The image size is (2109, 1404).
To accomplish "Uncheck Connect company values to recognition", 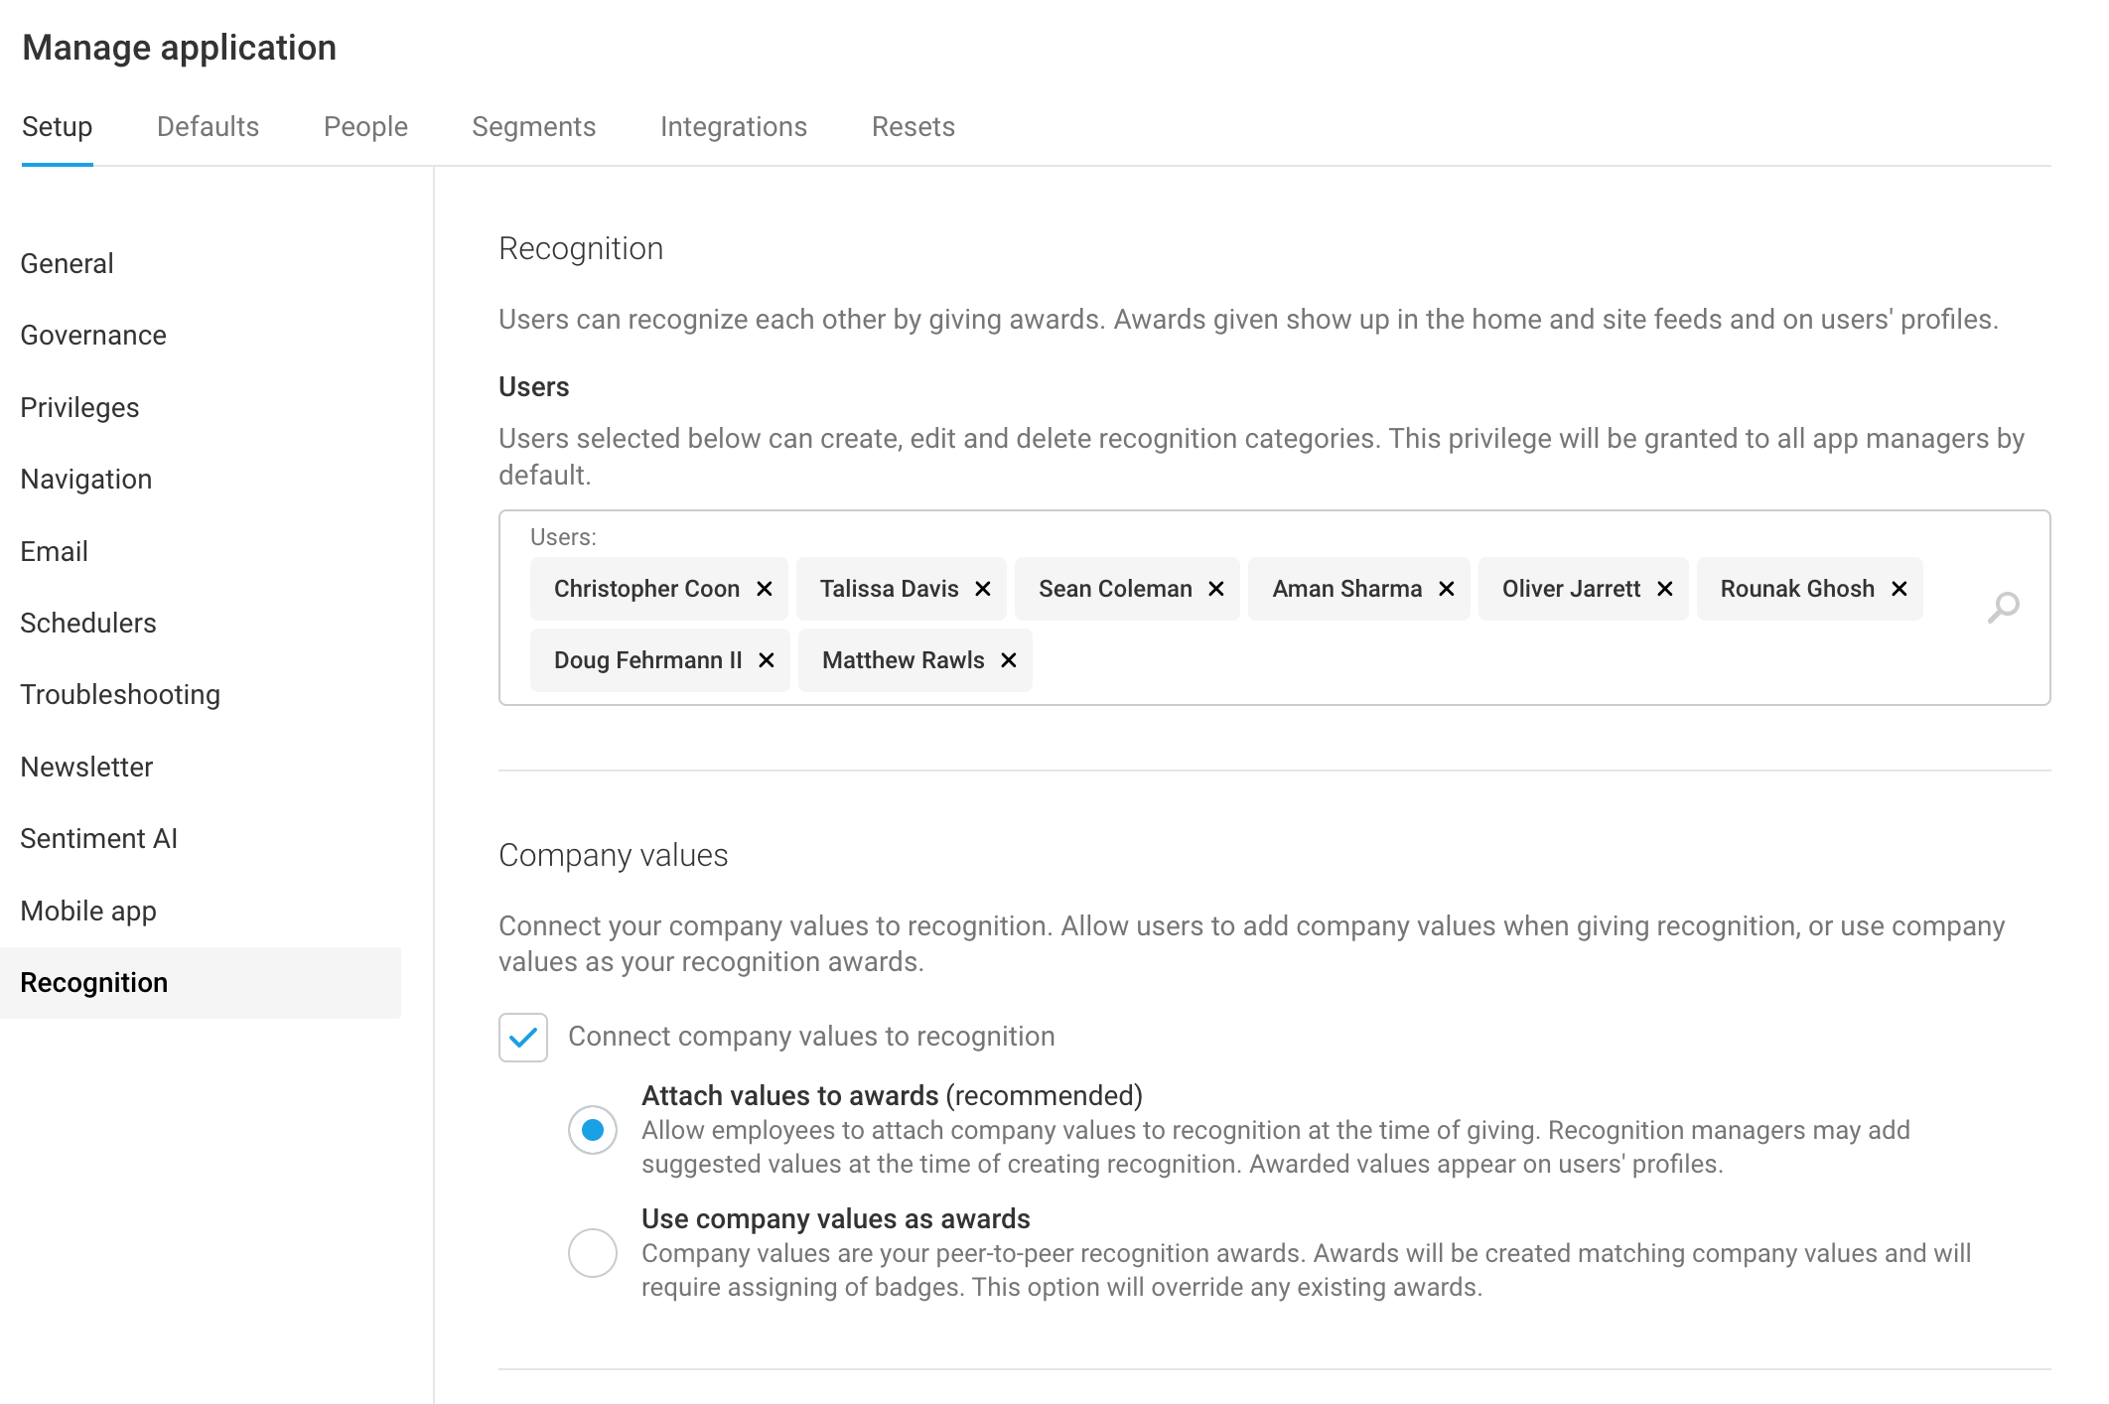I will pos(523,1038).
